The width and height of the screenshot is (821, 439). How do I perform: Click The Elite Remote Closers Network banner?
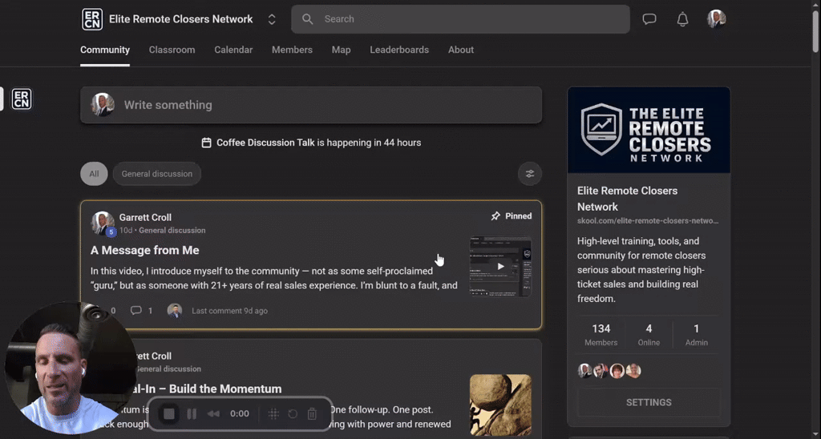click(x=649, y=130)
